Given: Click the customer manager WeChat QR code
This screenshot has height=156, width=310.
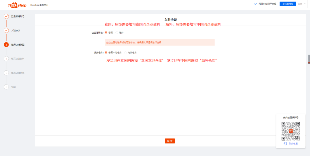Looking at the screenshot, I should pos(290,131).
